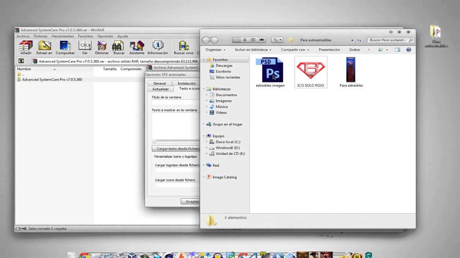Viewport: 460px width, 258px height.
Task: Click the Grabar button
Action: pyautogui.click(x=355, y=50)
